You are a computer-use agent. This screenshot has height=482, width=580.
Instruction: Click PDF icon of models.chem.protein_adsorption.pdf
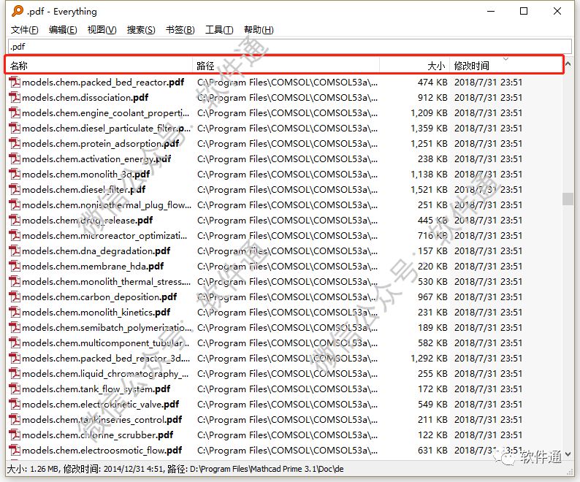pyautogui.click(x=15, y=143)
